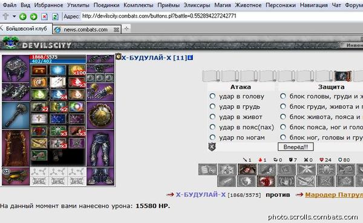Activate the colored scroll in the scroll row
This screenshot has height=223, width=363.
coord(343,76)
